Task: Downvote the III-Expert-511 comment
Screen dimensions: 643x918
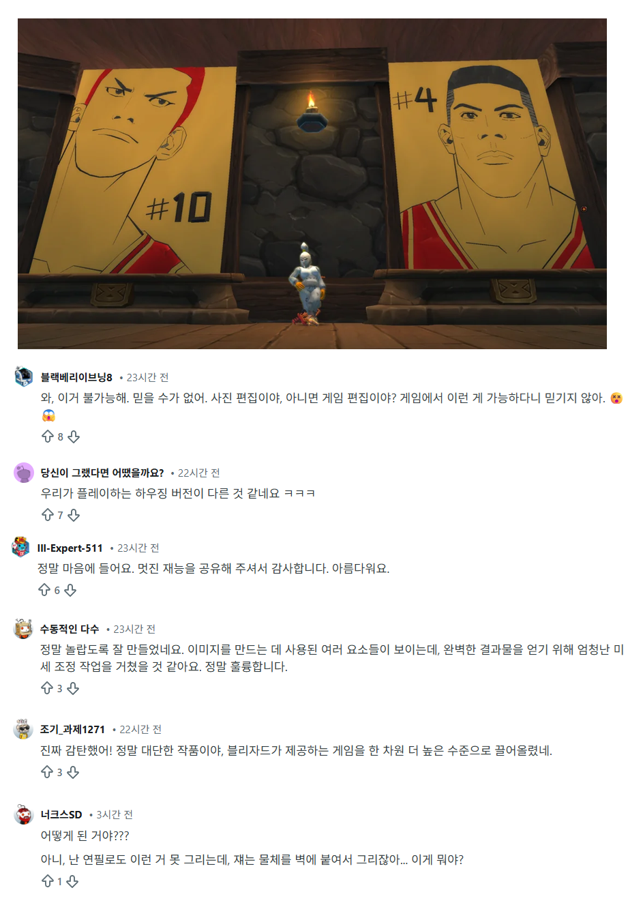Action: (70, 590)
